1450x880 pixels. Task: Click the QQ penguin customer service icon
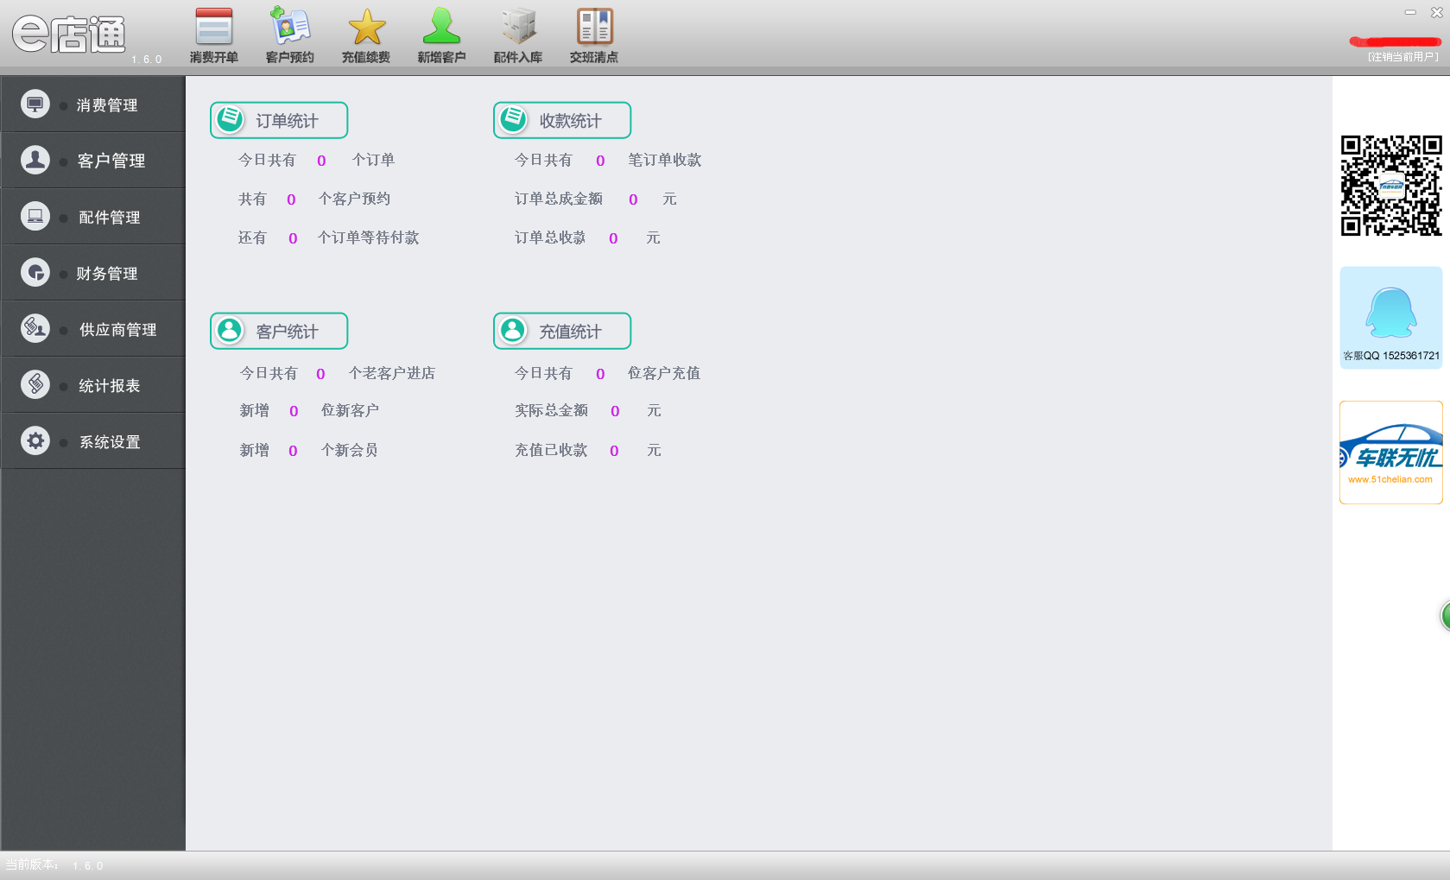(x=1390, y=313)
